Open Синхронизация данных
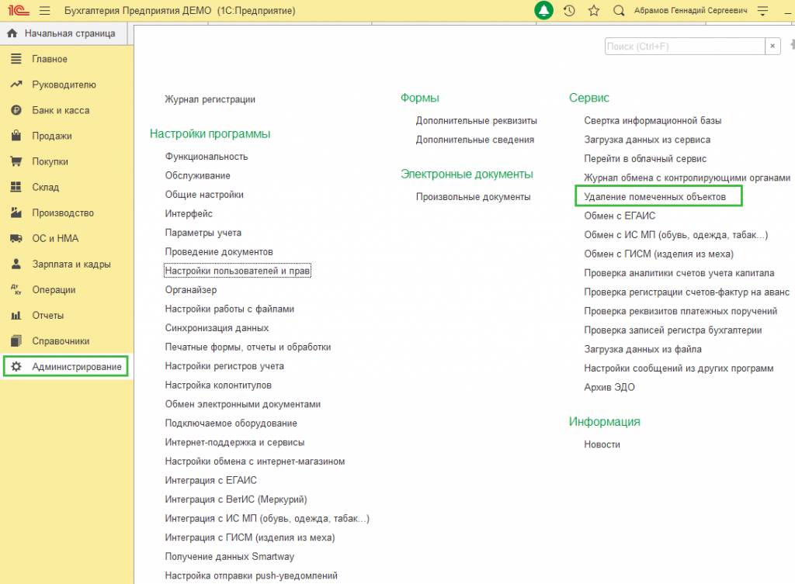795x584 pixels. point(217,328)
